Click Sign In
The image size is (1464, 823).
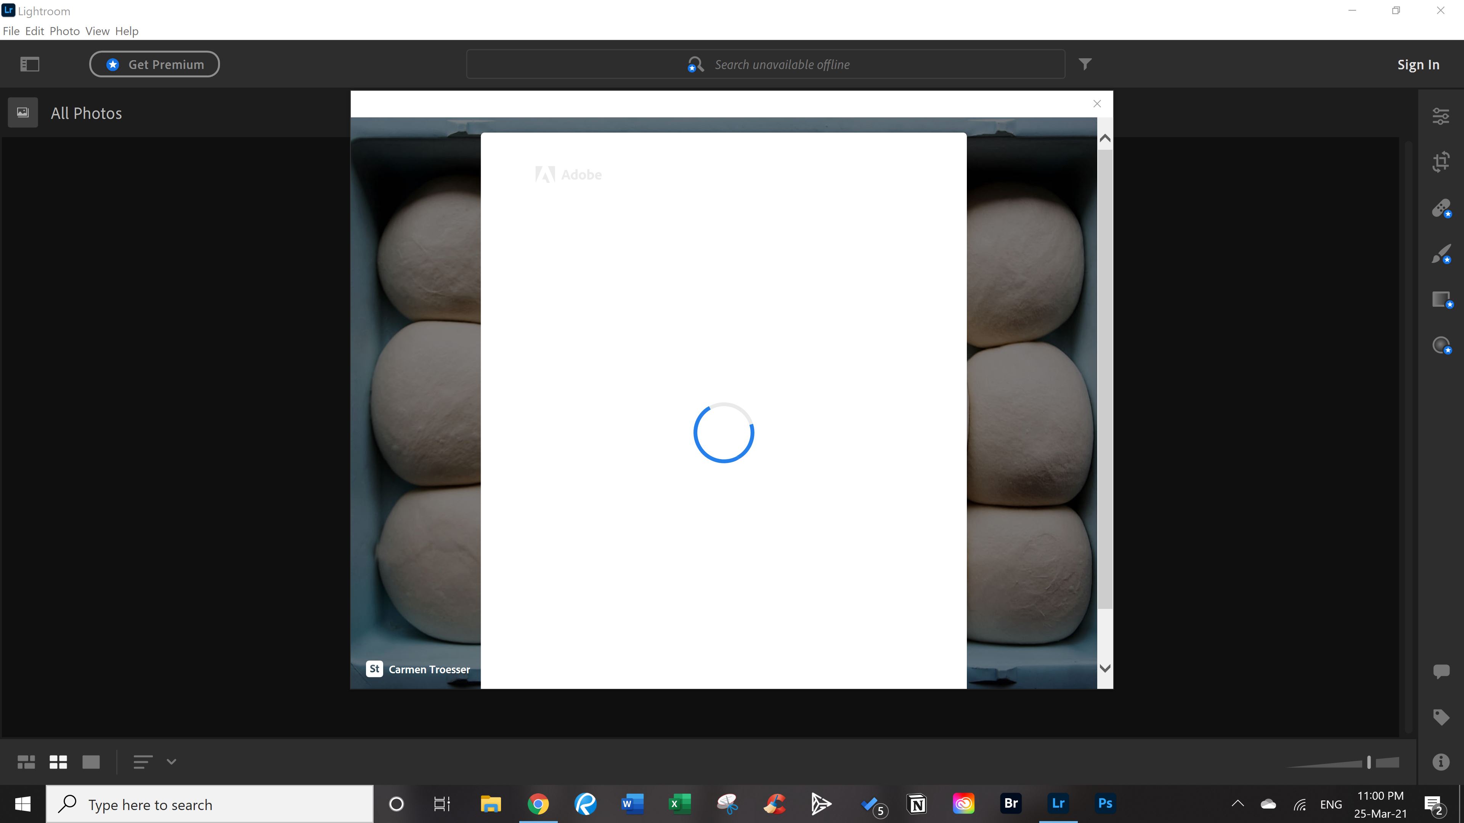(x=1418, y=65)
